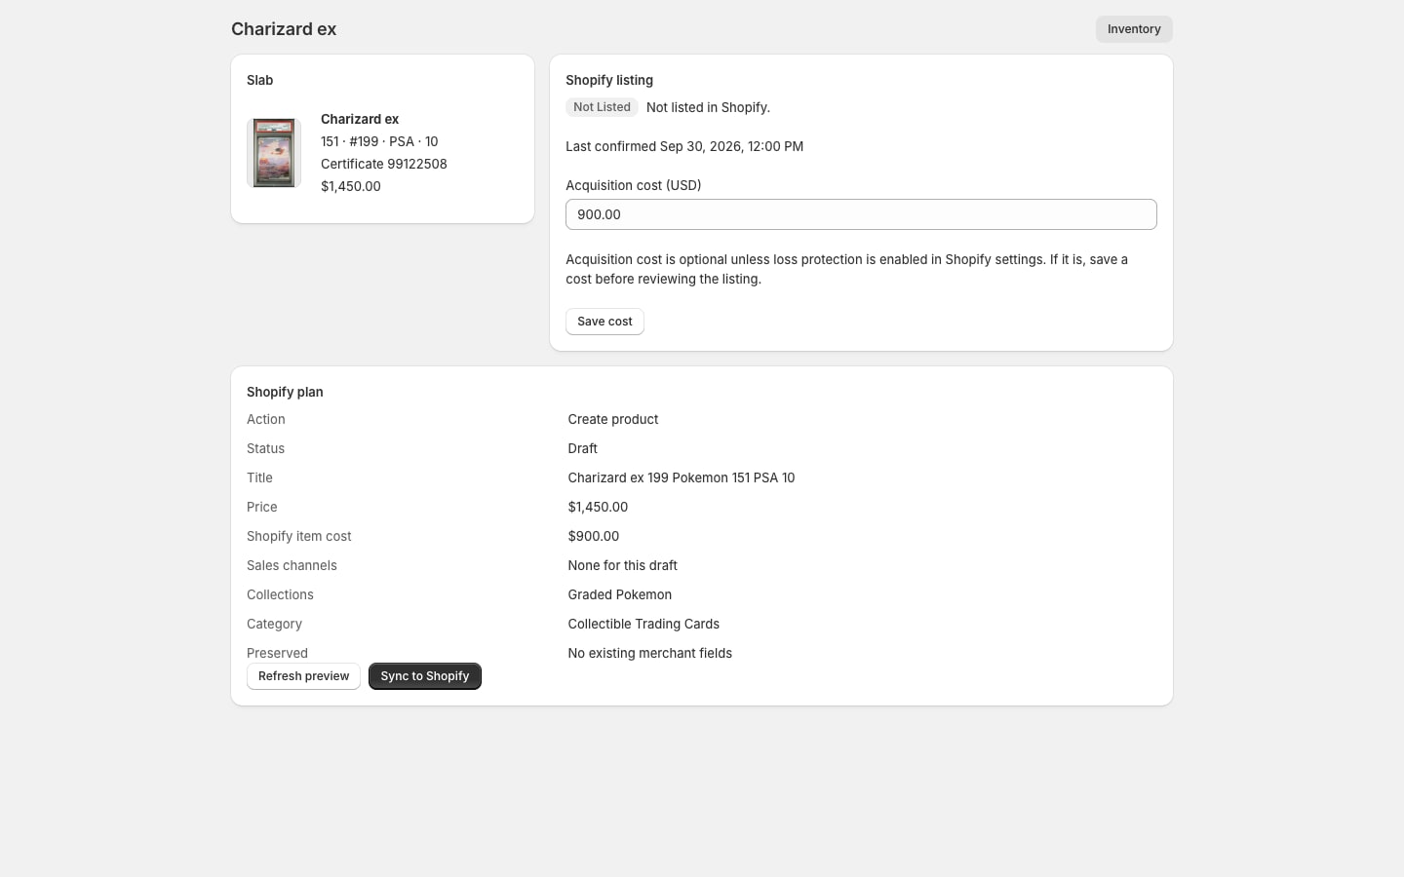
Task: Click the Action row label
Action: 266,419
